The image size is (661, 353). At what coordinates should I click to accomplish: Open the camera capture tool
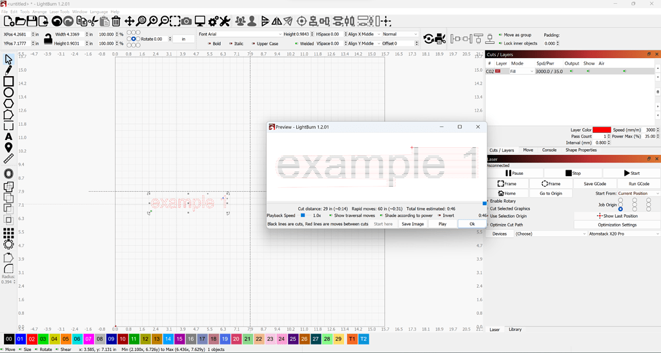click(x=187, y=22)
